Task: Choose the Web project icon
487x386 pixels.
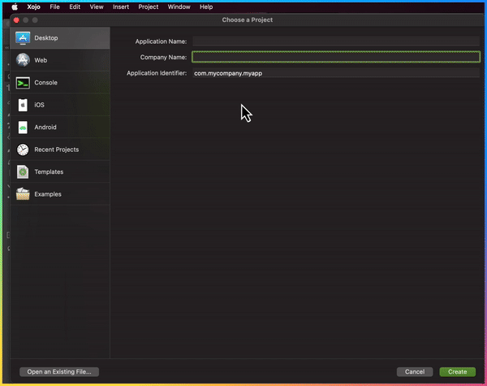Action: [x=23, y=60]
